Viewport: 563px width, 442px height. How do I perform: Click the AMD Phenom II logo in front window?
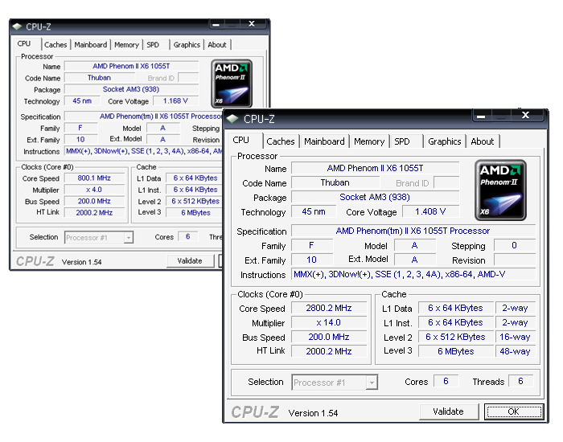coord(500,190)
